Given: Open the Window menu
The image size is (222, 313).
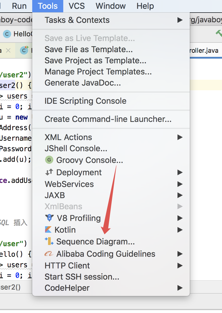Looking at the screenshot, I should tap(110, 6).
